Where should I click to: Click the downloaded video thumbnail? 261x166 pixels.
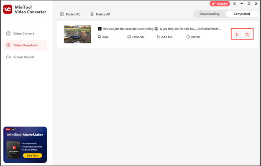click(77, 34)
